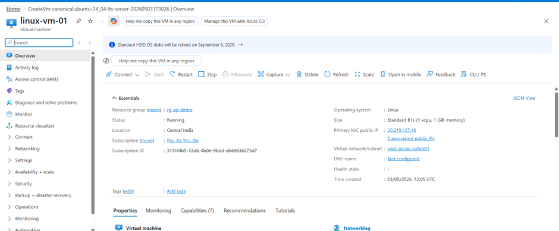Click move link next to Resource group
Image resolution: width=559 pixels, height=231 pixels.
click(x=155, y=110)
